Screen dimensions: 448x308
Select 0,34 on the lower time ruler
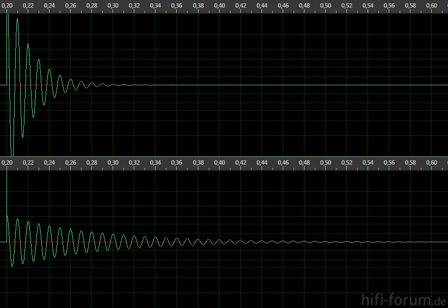[155, 162]
